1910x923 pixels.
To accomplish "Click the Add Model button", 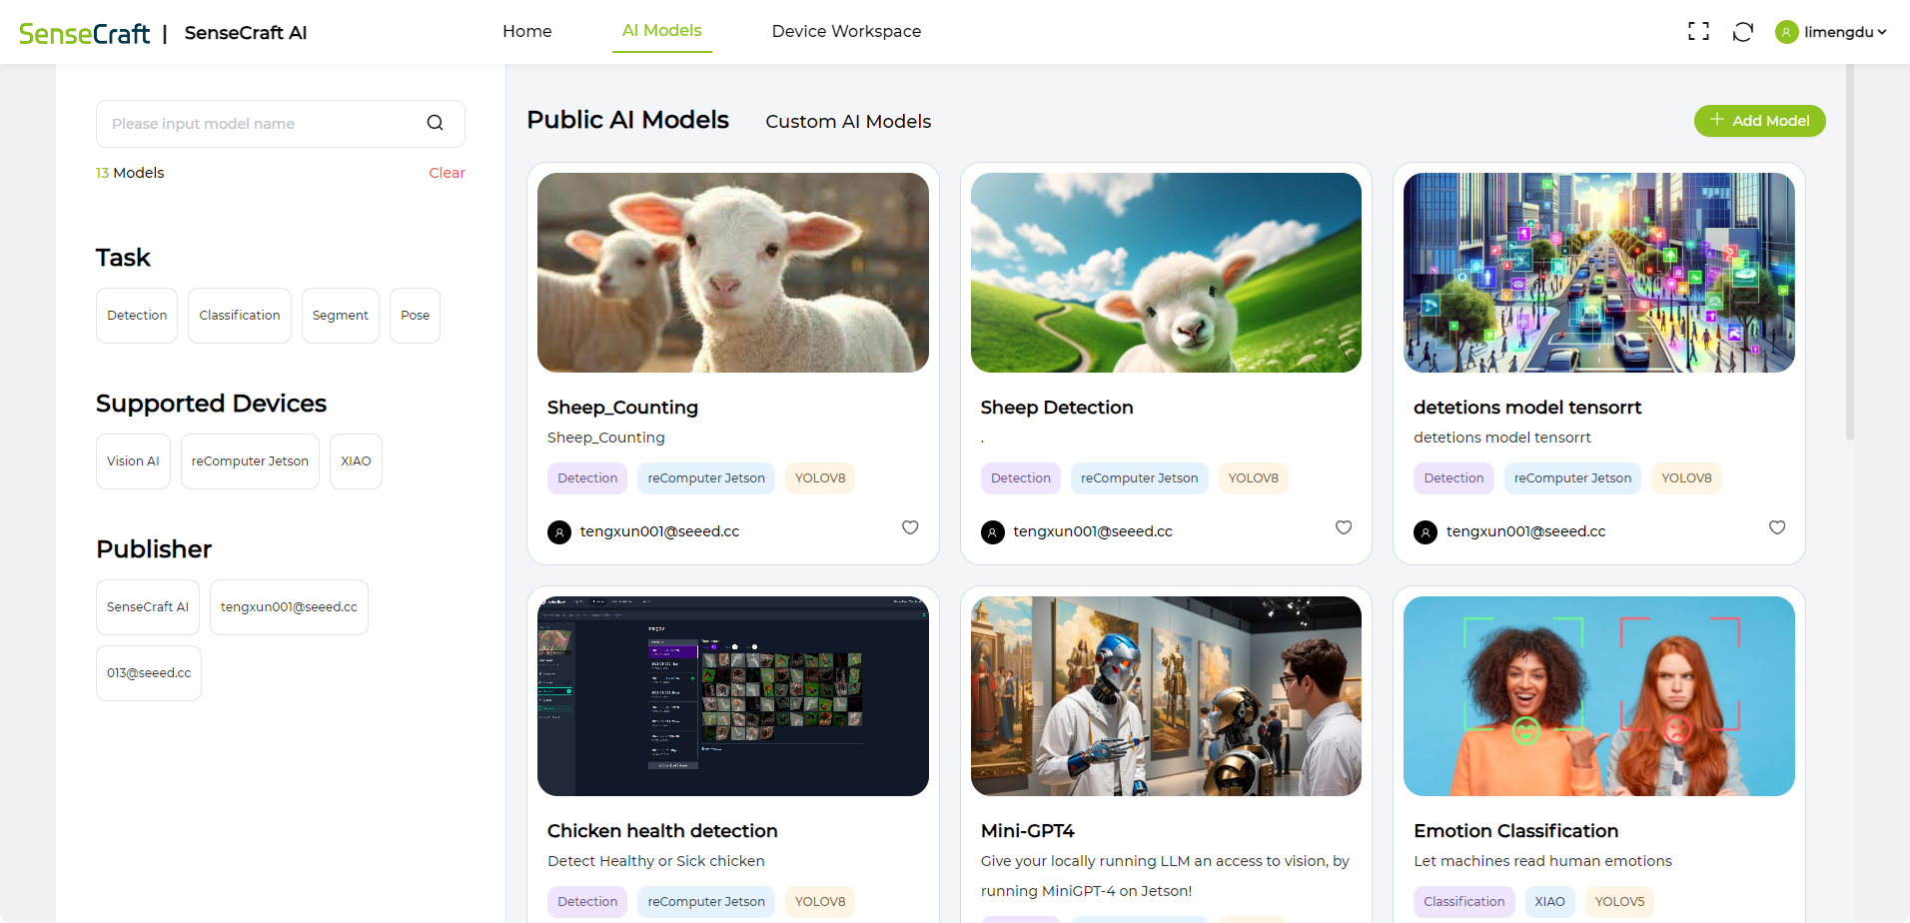I will pyautogui.click(x=1759, y=121).
